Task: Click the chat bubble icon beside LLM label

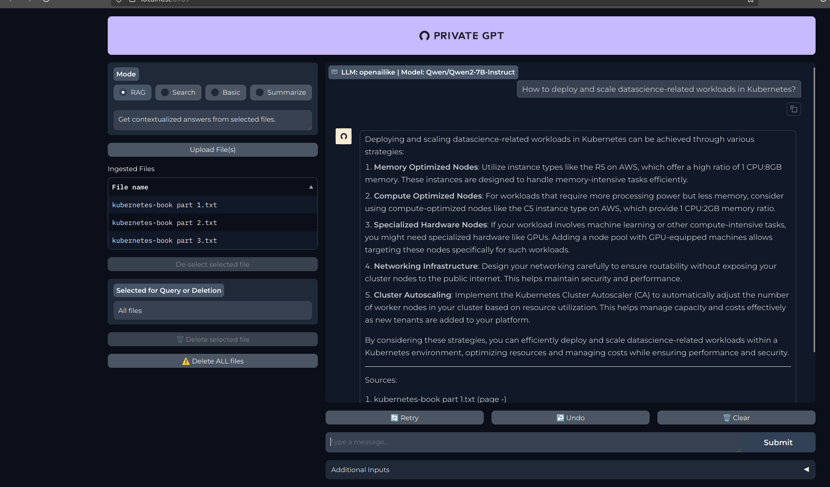Action: [x=335, y=72]
